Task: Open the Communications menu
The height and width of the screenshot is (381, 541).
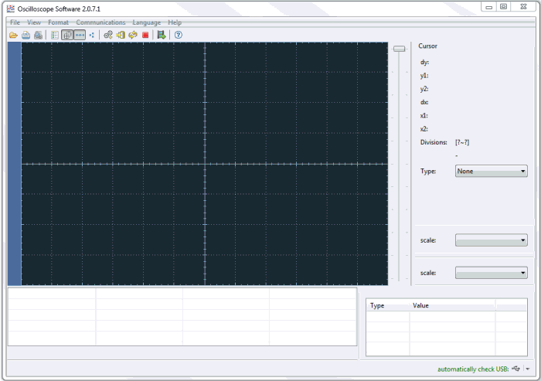Action: coord(100,22)
